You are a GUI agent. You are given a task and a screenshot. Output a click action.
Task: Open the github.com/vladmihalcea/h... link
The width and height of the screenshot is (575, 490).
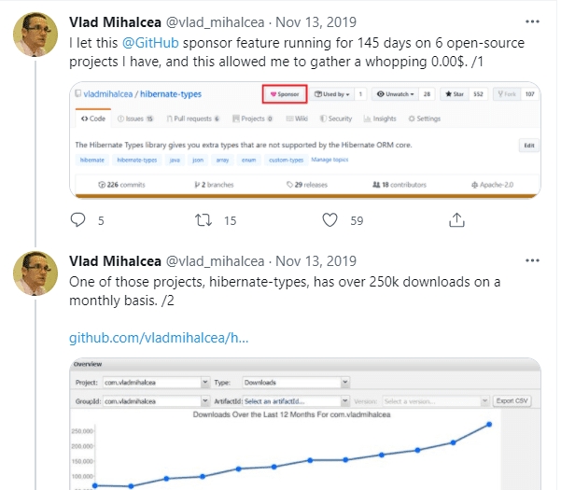pyautogui.click(x=159, y=338)
